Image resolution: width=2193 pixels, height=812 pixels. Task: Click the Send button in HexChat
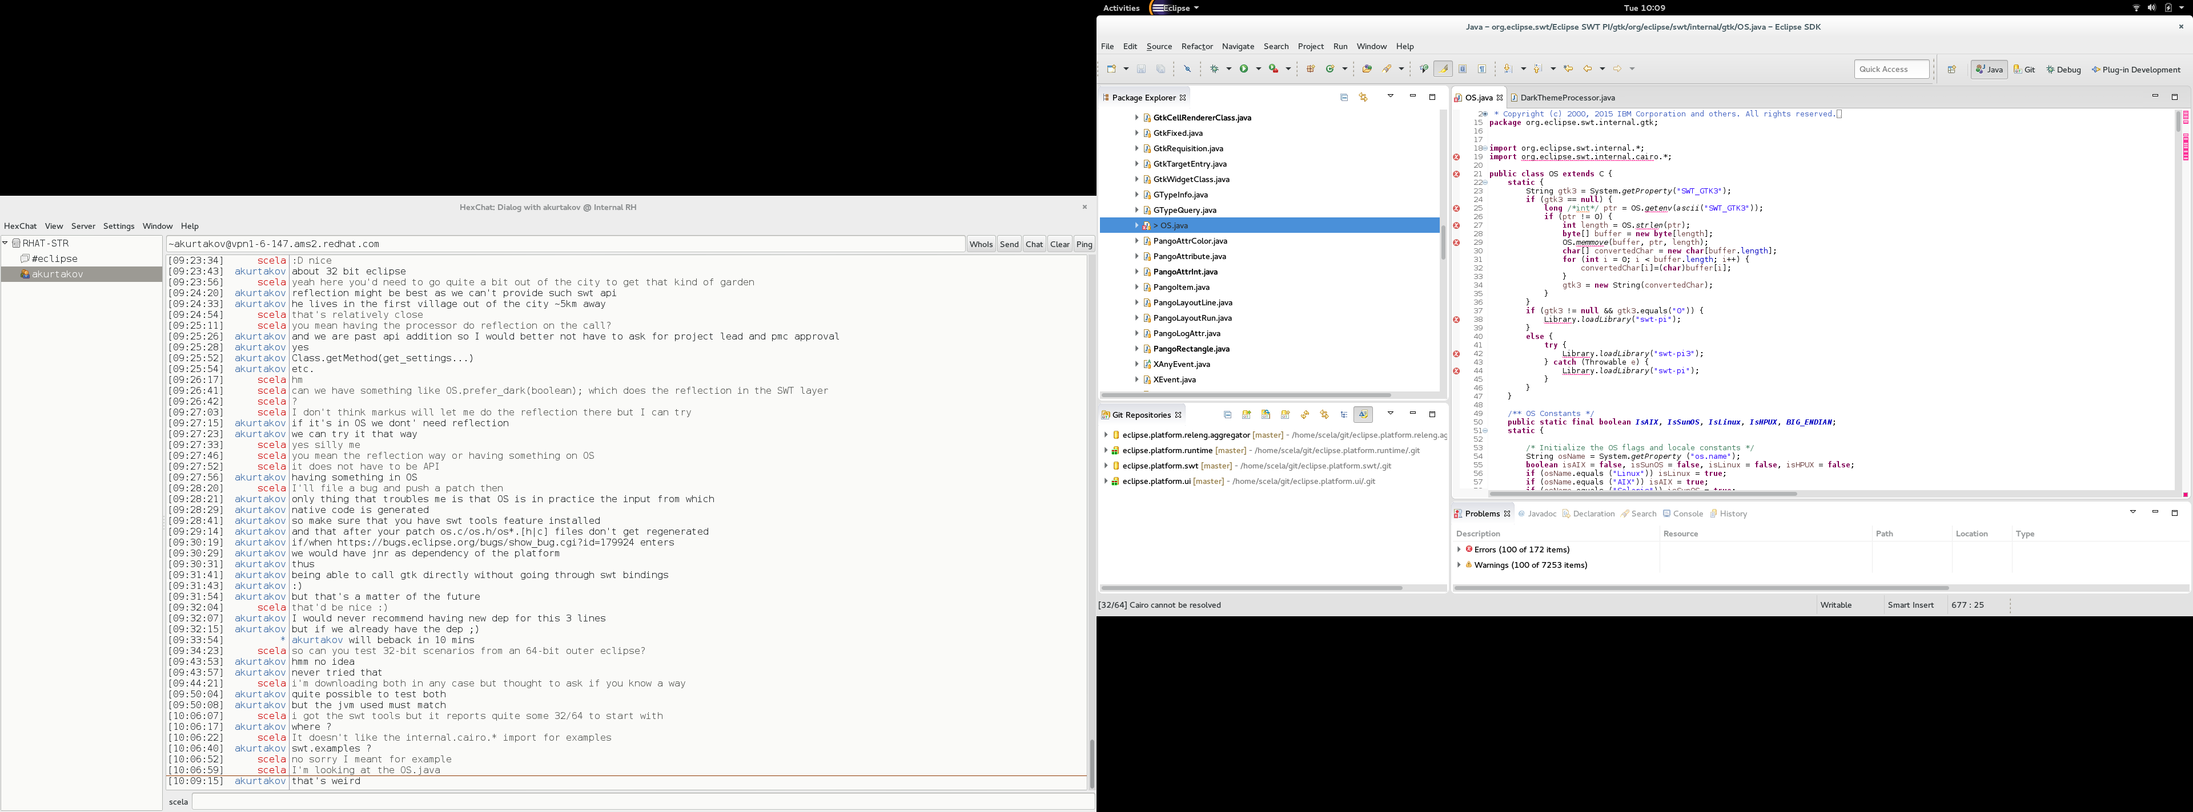pos(1009,245)
